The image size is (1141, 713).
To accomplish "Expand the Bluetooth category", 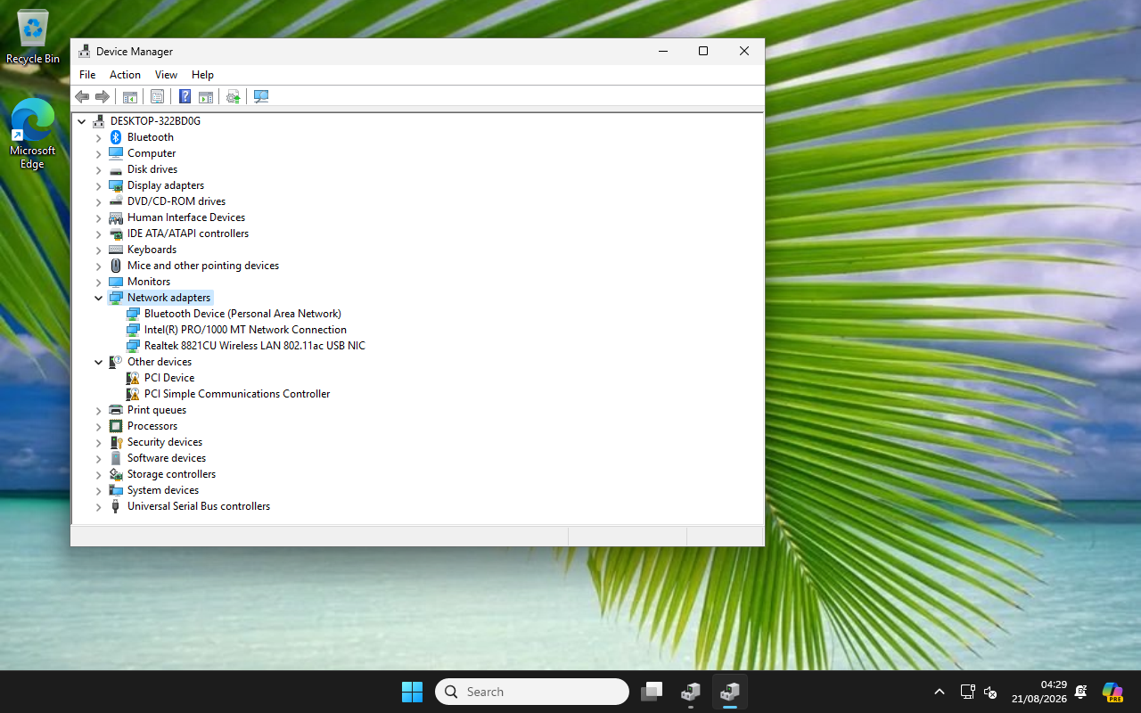I will click(x=99, y=138).
